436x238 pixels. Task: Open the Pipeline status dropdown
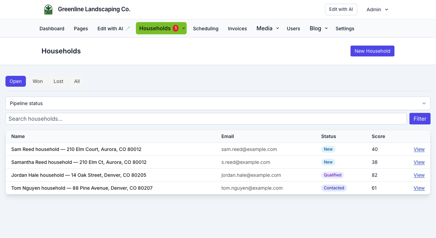pos(218,103)
